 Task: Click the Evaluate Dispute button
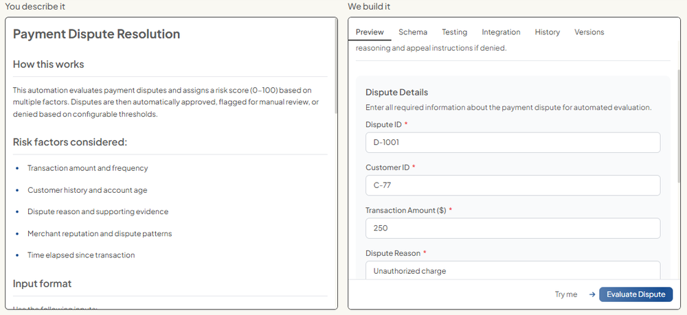coord(635,294)
